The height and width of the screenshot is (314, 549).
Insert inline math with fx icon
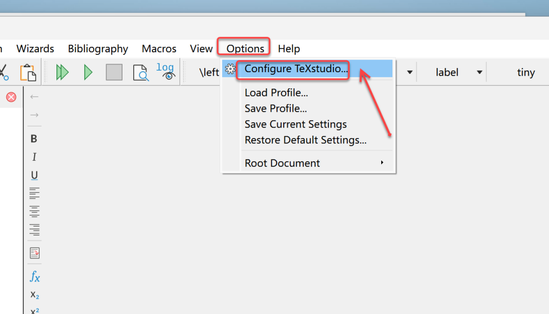click(35, 276)
